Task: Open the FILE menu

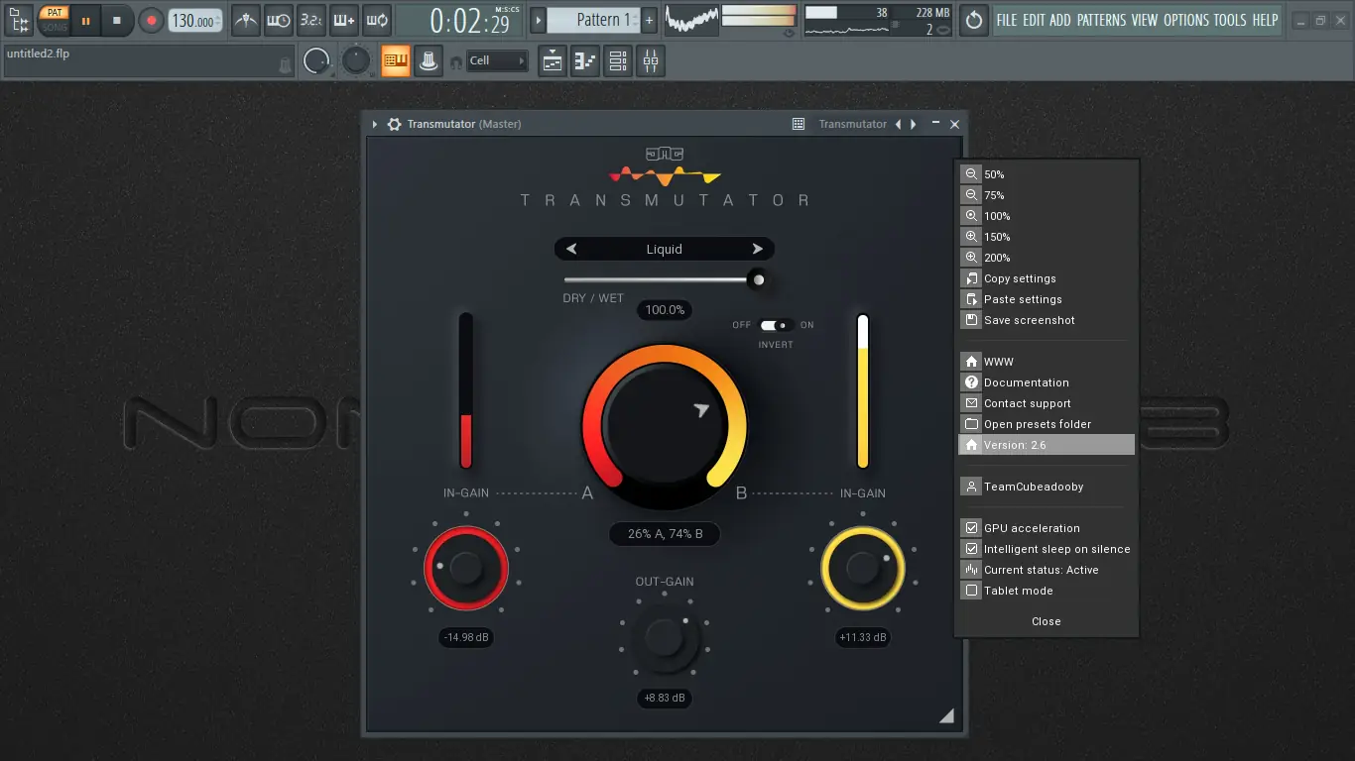Action: tap(1007, 20)
